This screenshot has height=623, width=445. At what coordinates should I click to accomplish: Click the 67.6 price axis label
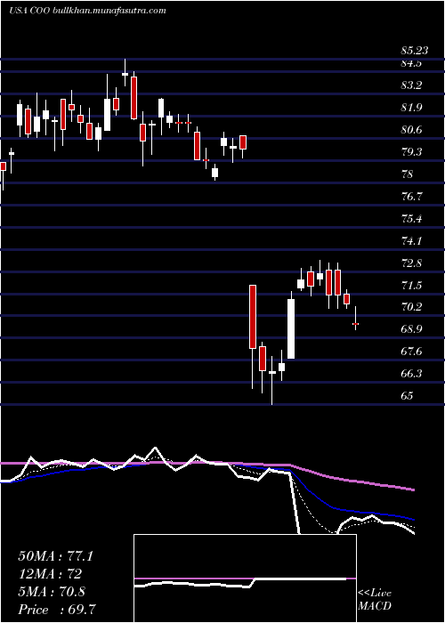point(411,352)
